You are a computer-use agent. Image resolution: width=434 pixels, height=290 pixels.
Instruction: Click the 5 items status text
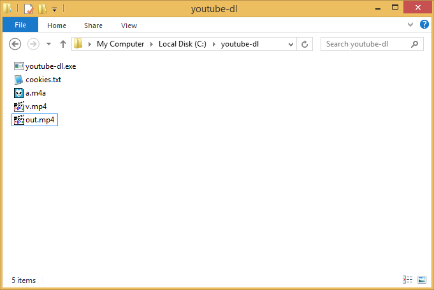[x=24, y=280]
